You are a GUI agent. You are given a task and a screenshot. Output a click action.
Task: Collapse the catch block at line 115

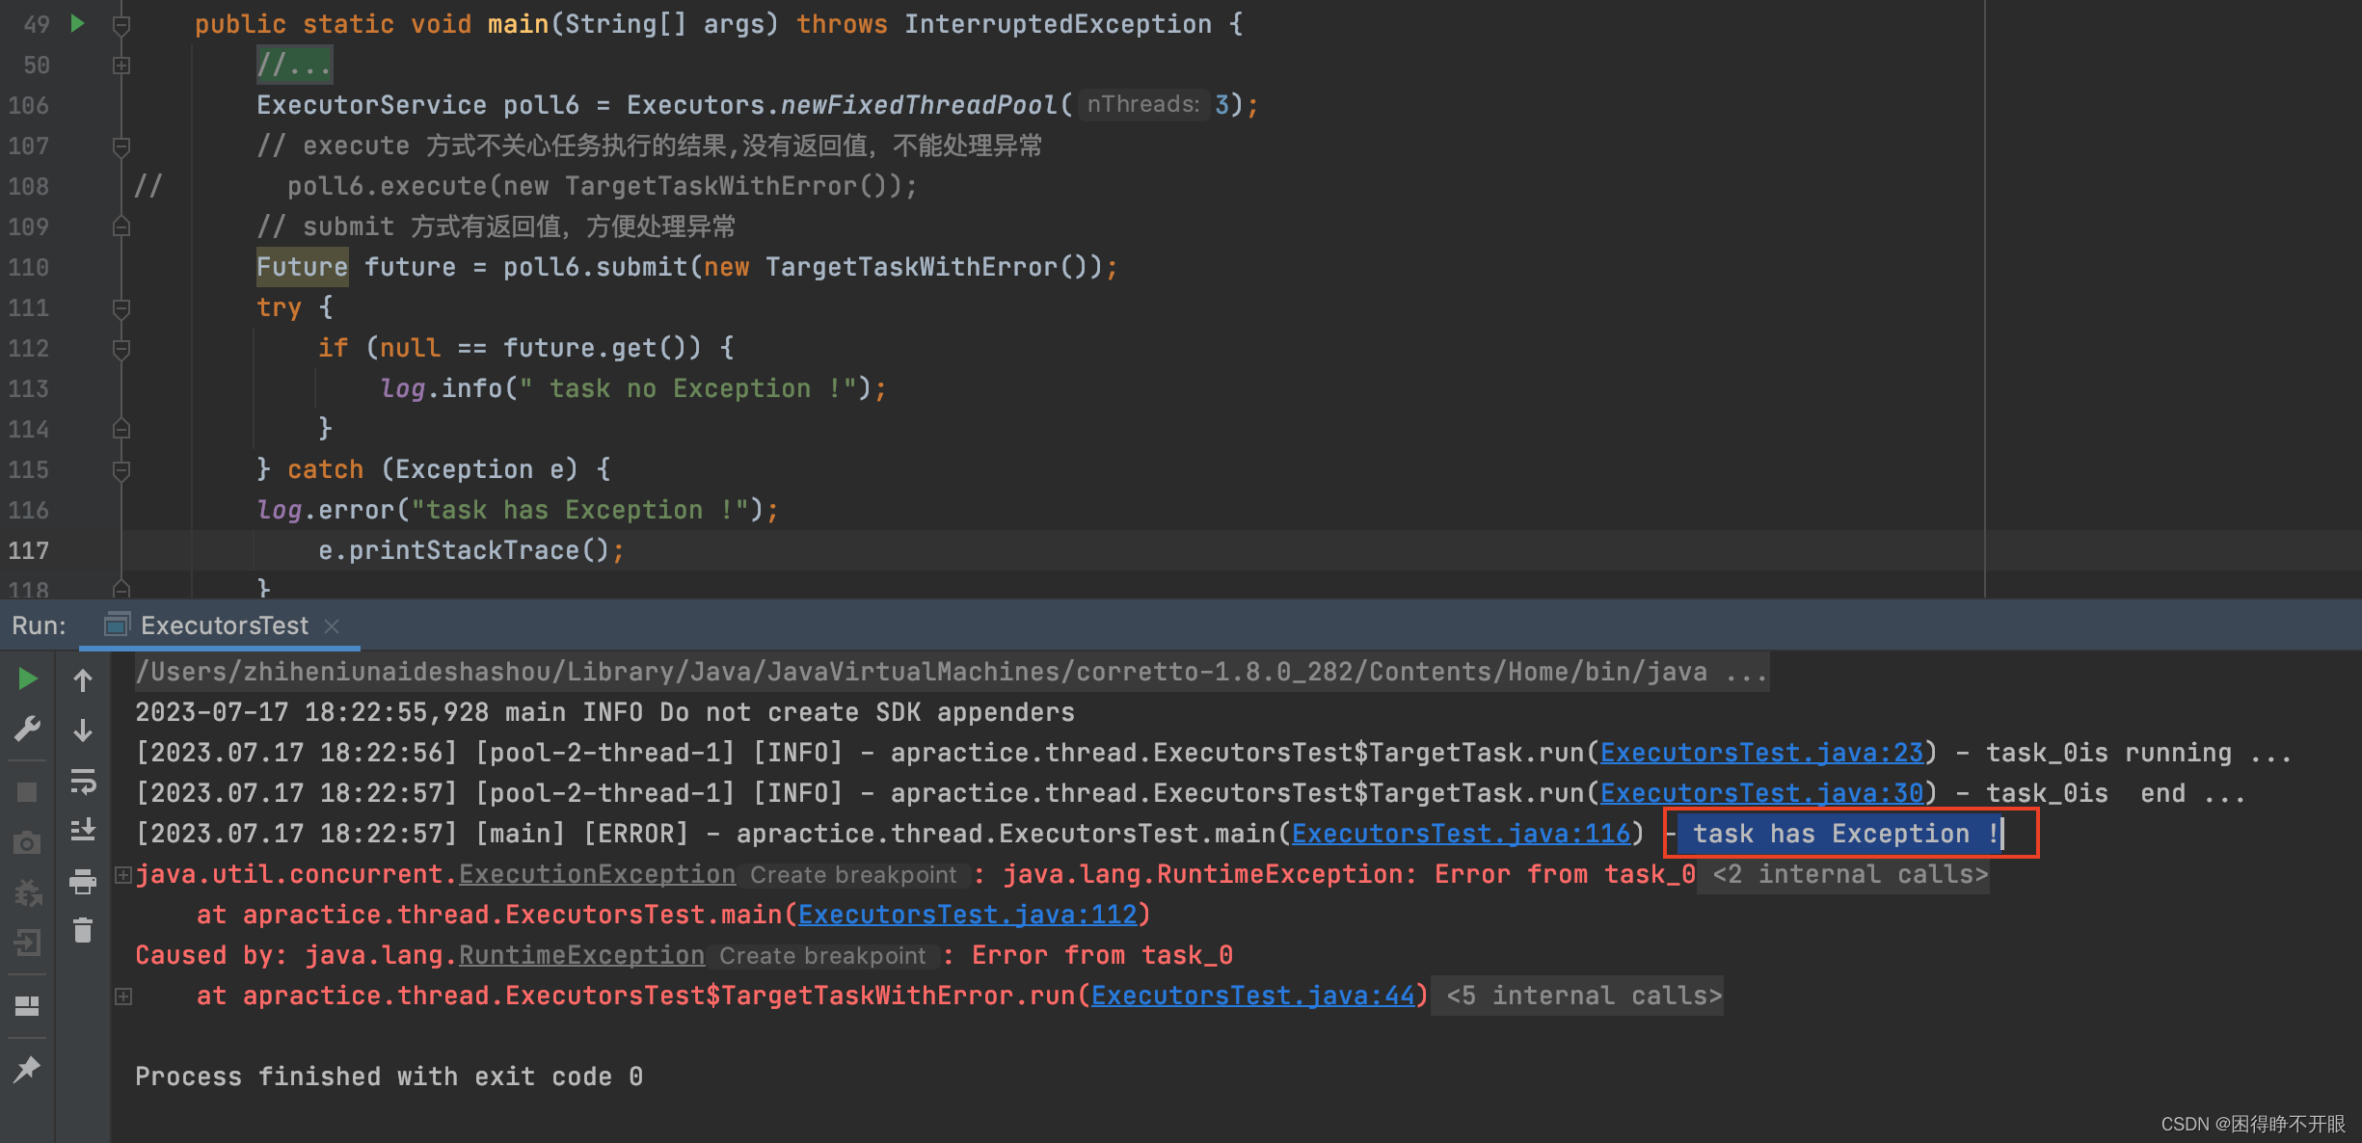coord(121,470)
